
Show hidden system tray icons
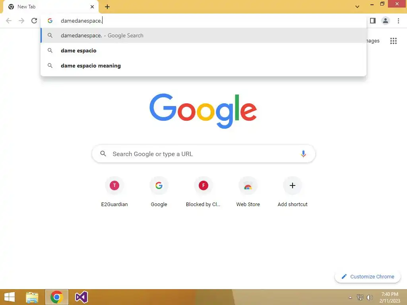[350, 297]
